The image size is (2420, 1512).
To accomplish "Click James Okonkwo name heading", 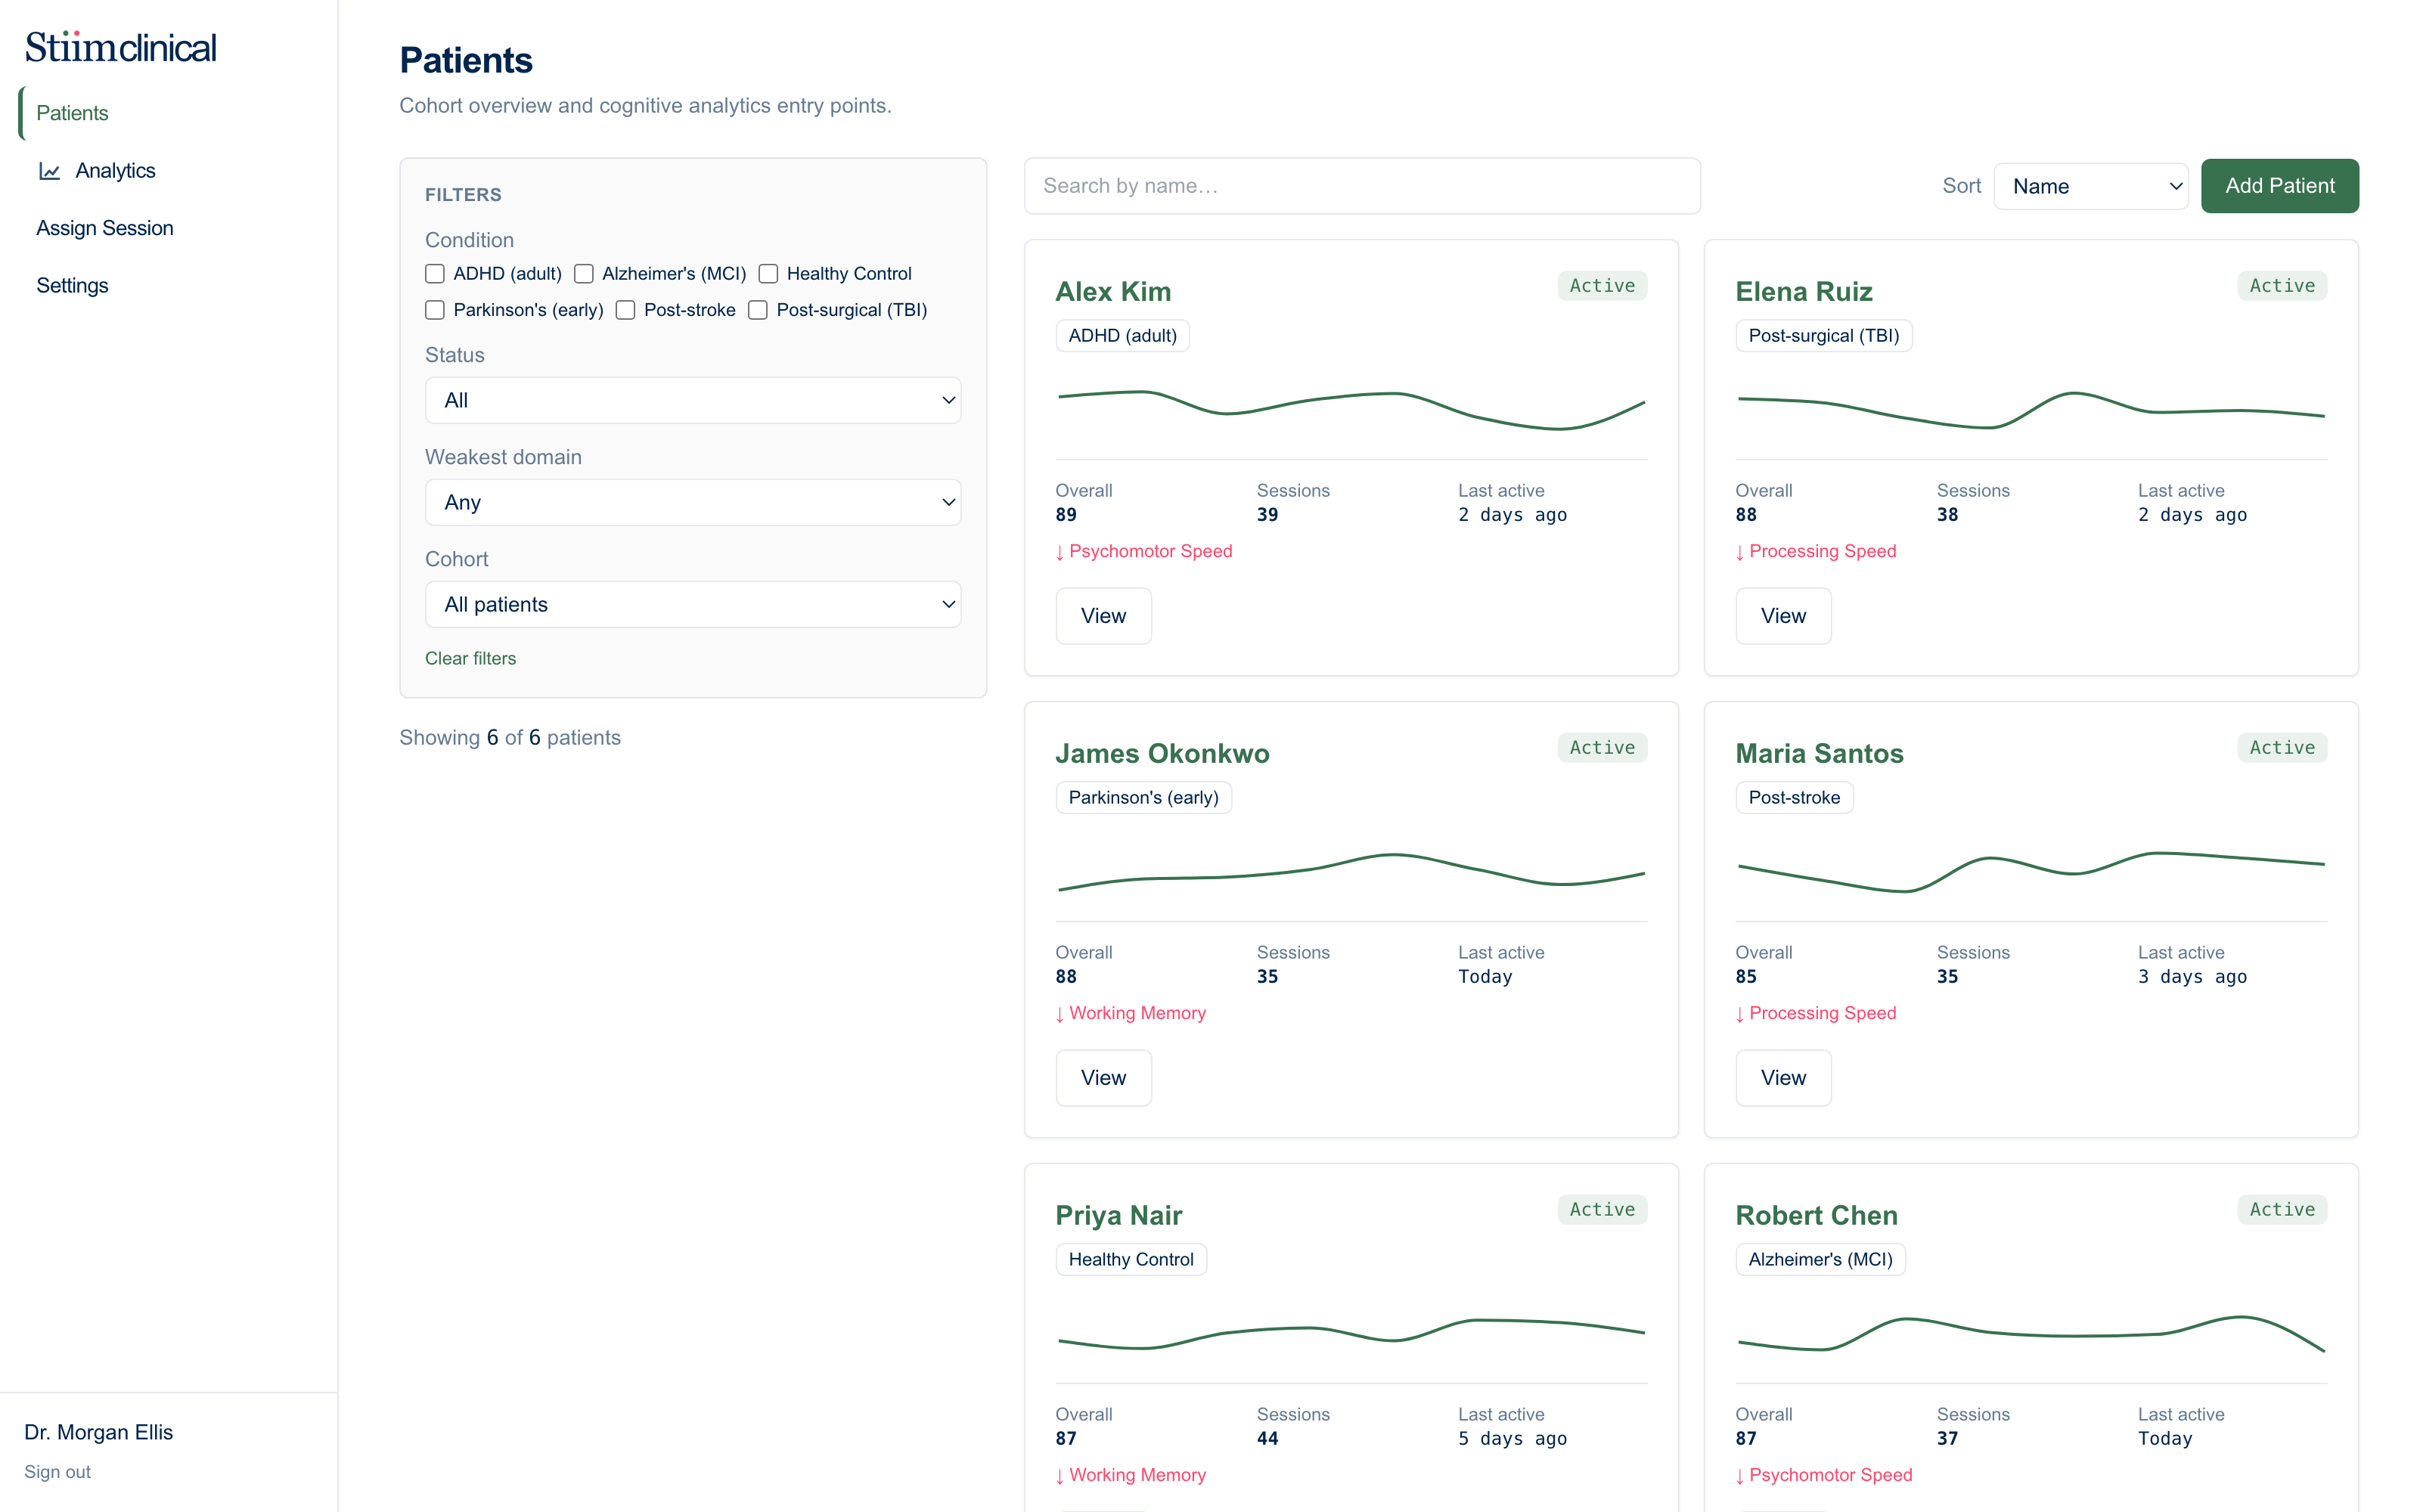I will 1162,753.
